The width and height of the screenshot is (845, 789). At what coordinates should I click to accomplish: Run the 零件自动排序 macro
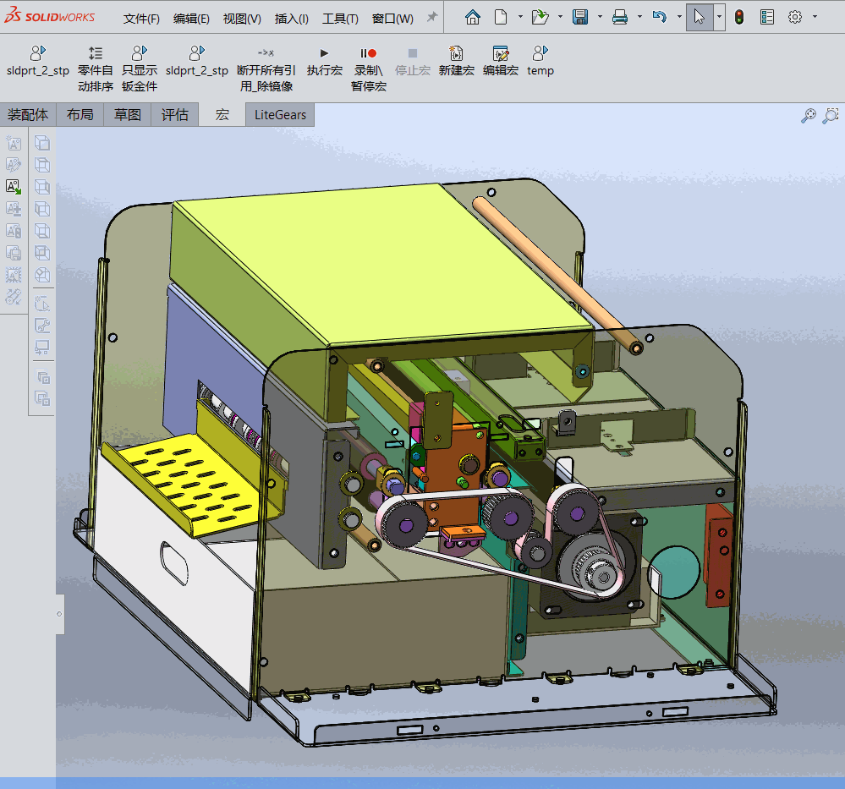96,69
